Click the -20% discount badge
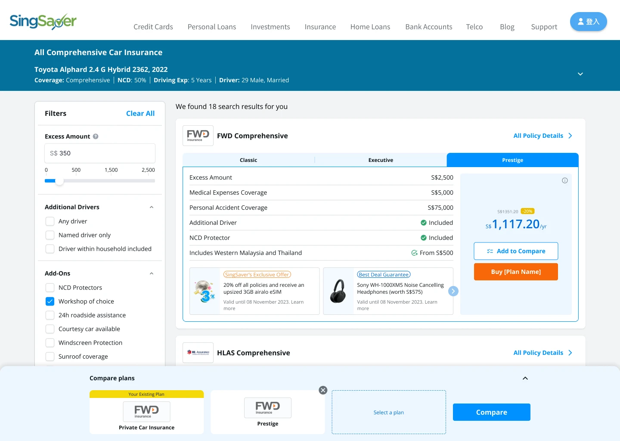Viewport: 620px width, 441px height. point(527,211)
